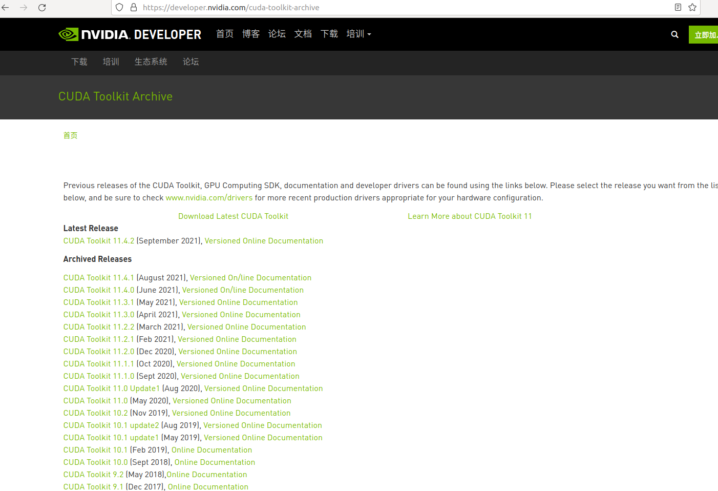718x491 pixels.
Task: Open CUDA Toolkit 10.1 Feb 2019 link
Action: click(x=95, y=450)
